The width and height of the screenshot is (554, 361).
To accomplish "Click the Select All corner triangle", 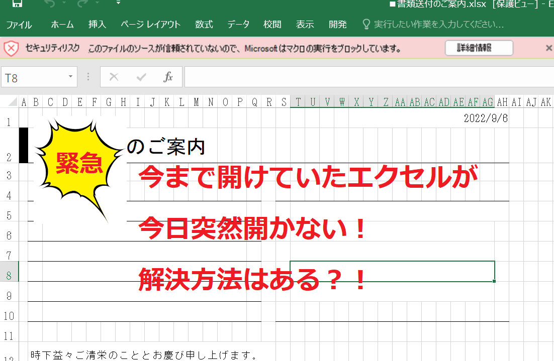I will click(13, 102).
